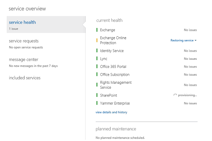Click the green status bar beside Office Subscription
Viewport: 212px width, 141px height.
(x=97, y=74)
